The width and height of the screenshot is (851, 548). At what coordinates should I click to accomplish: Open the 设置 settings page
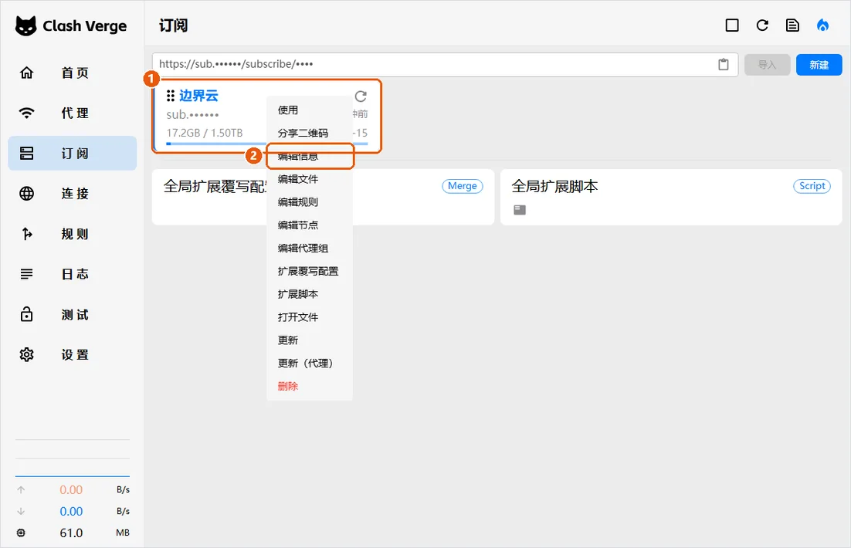click(x=72, y=355)
